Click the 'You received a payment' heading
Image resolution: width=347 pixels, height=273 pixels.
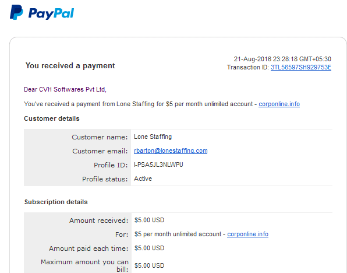click(70, 66)
